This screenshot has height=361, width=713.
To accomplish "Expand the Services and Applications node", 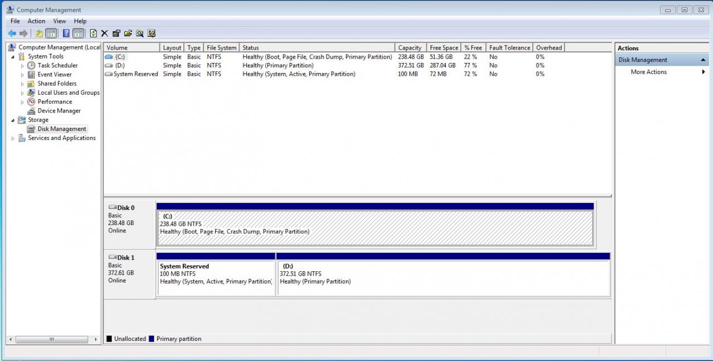I will 13,138.
